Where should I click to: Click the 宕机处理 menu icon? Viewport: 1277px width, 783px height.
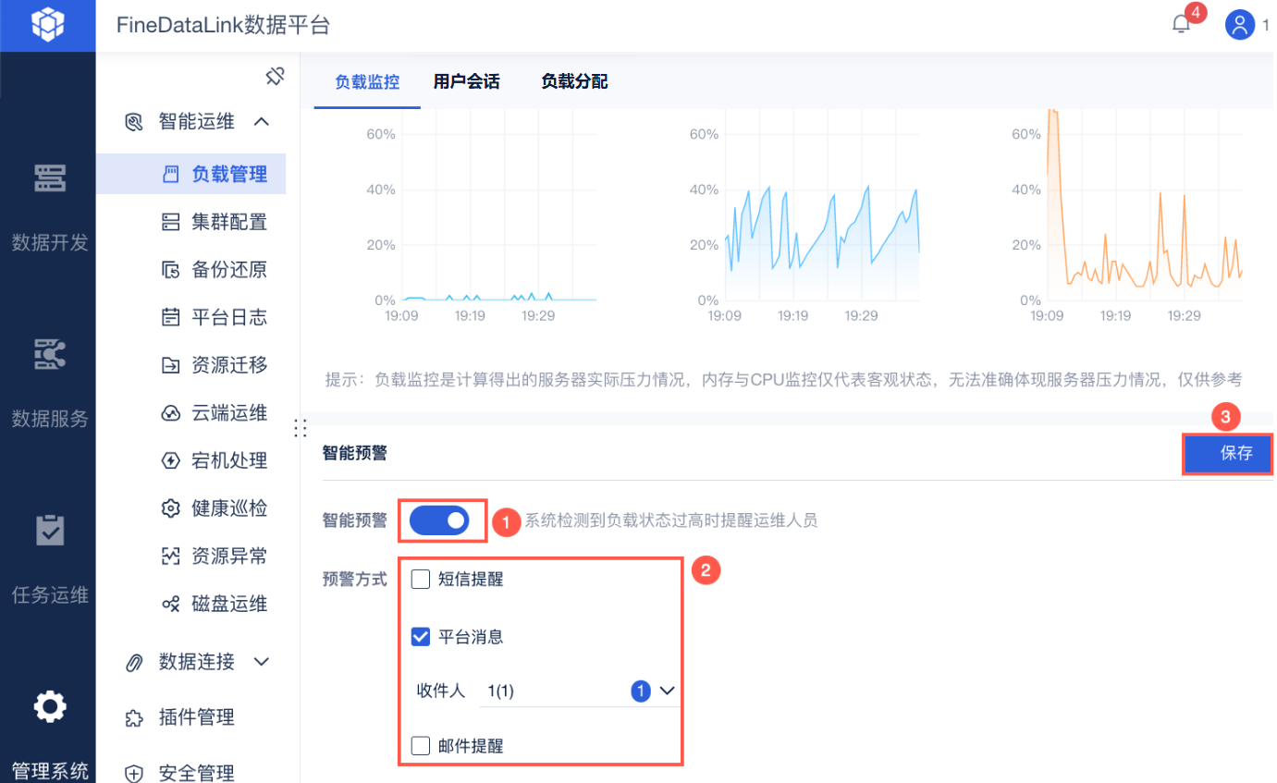[x=170, y=460]
